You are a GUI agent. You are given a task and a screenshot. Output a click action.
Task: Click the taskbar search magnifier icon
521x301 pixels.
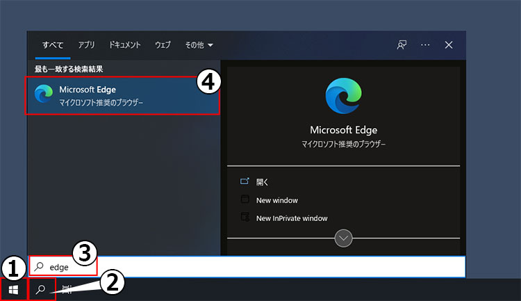pos(40,289)
